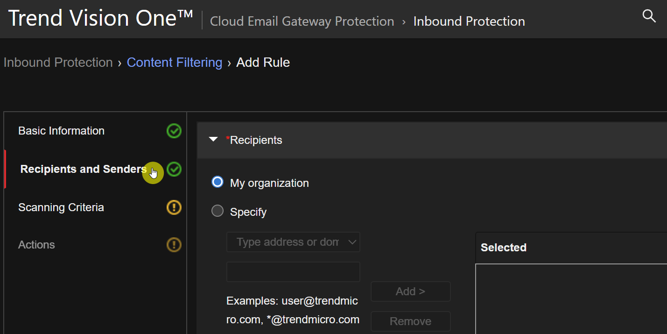Click the search magnifier icon
The image size is (667, 334).
pos(649,16)
